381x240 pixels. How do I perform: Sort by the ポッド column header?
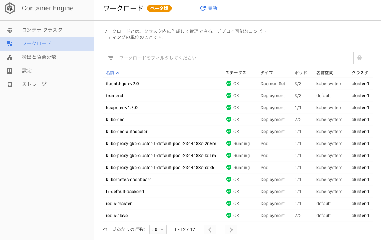click(x=301, y=73)
